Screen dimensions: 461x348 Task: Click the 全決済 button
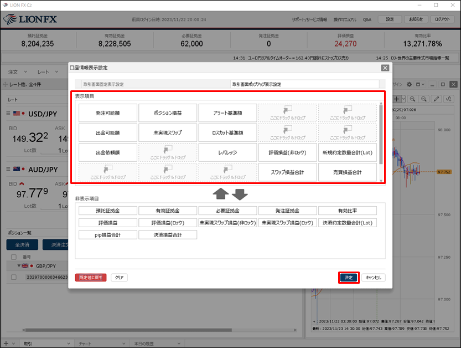[22, 245]
